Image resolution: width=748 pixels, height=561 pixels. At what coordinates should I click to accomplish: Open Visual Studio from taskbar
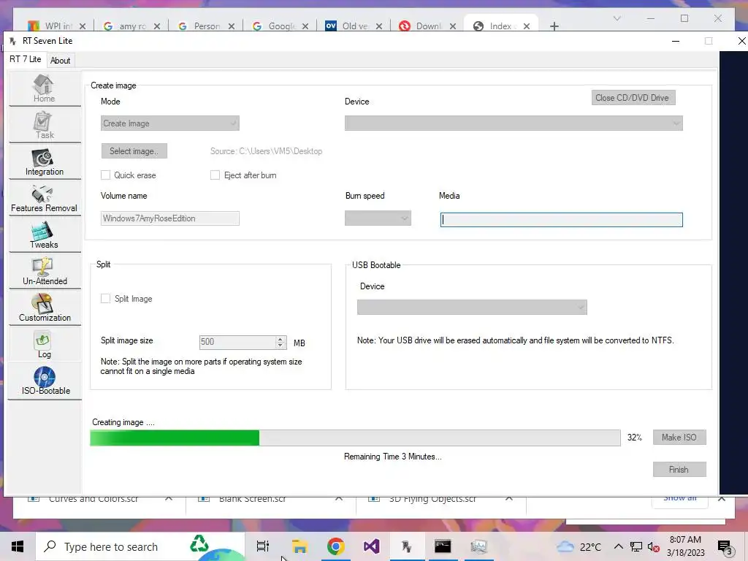click(371, 546)
